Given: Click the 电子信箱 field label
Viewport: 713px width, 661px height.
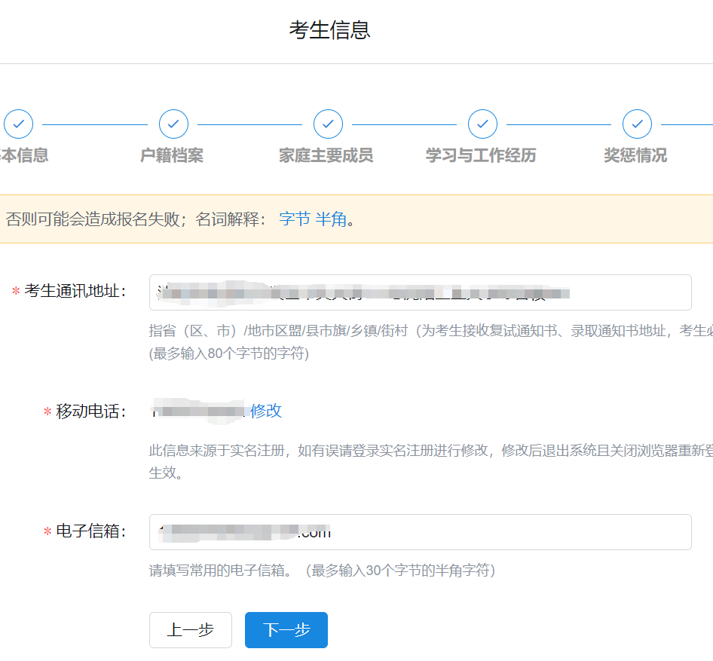Looking at the screenshot, I should click(x=91, y=531).
